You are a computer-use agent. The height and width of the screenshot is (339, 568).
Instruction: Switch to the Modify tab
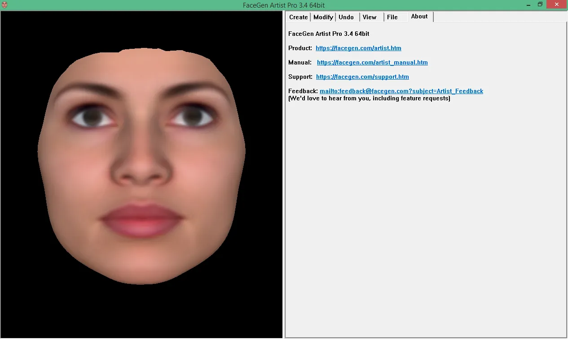coord(323,17)
